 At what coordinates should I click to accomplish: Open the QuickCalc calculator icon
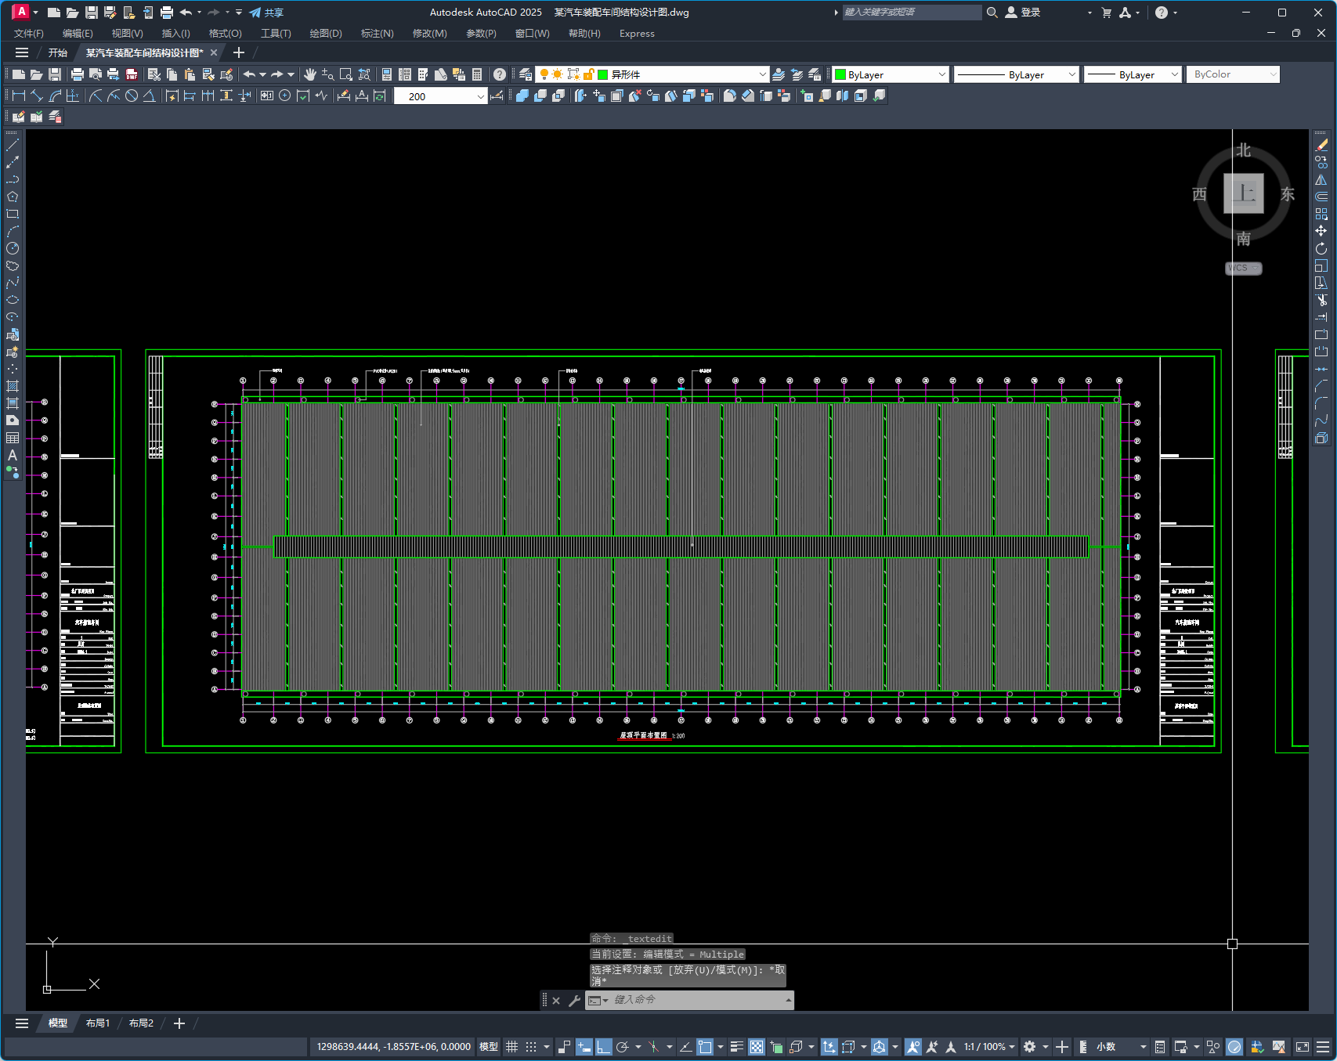pos(477,74)
